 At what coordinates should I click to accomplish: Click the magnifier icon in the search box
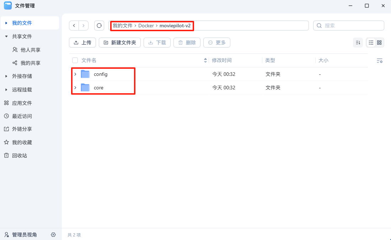tap(319, 25)
